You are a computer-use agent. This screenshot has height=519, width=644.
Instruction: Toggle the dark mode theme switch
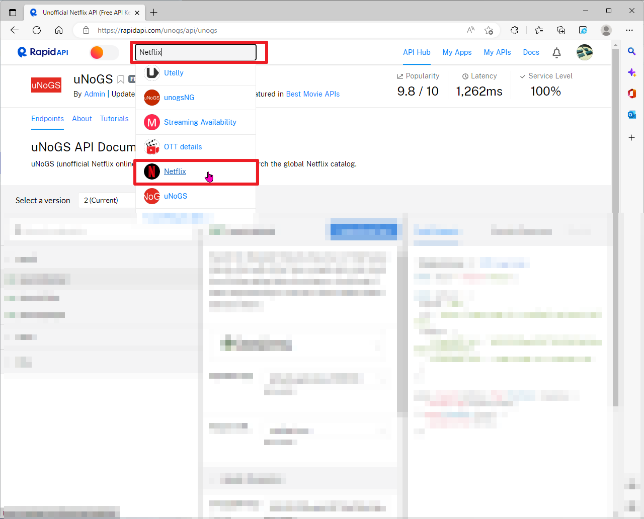click(x=104, y=52)
